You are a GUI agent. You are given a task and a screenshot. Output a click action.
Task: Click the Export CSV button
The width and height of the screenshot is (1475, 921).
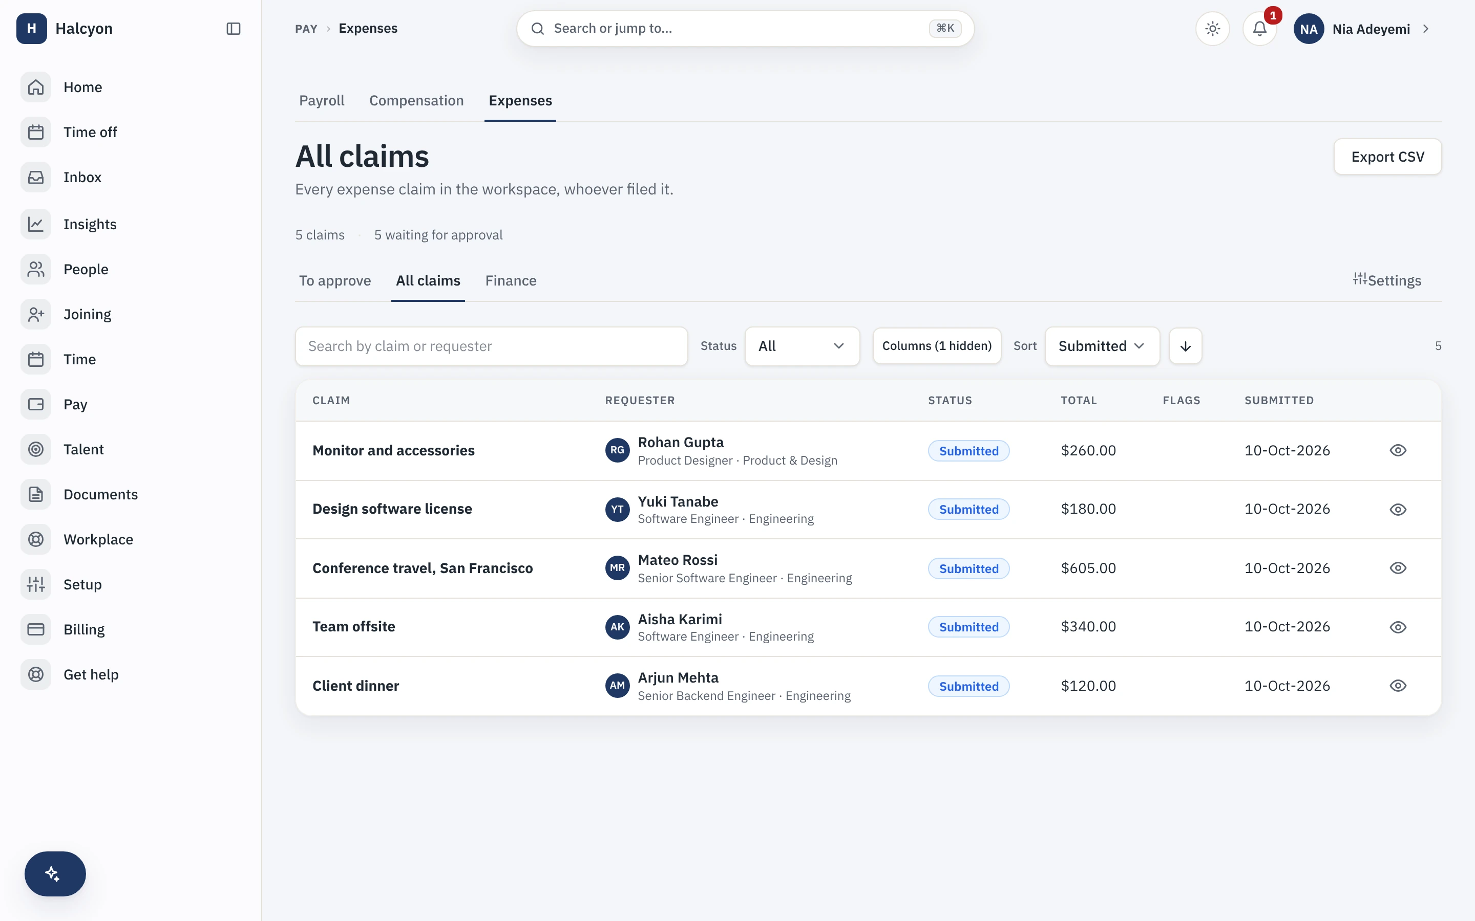1387,157
